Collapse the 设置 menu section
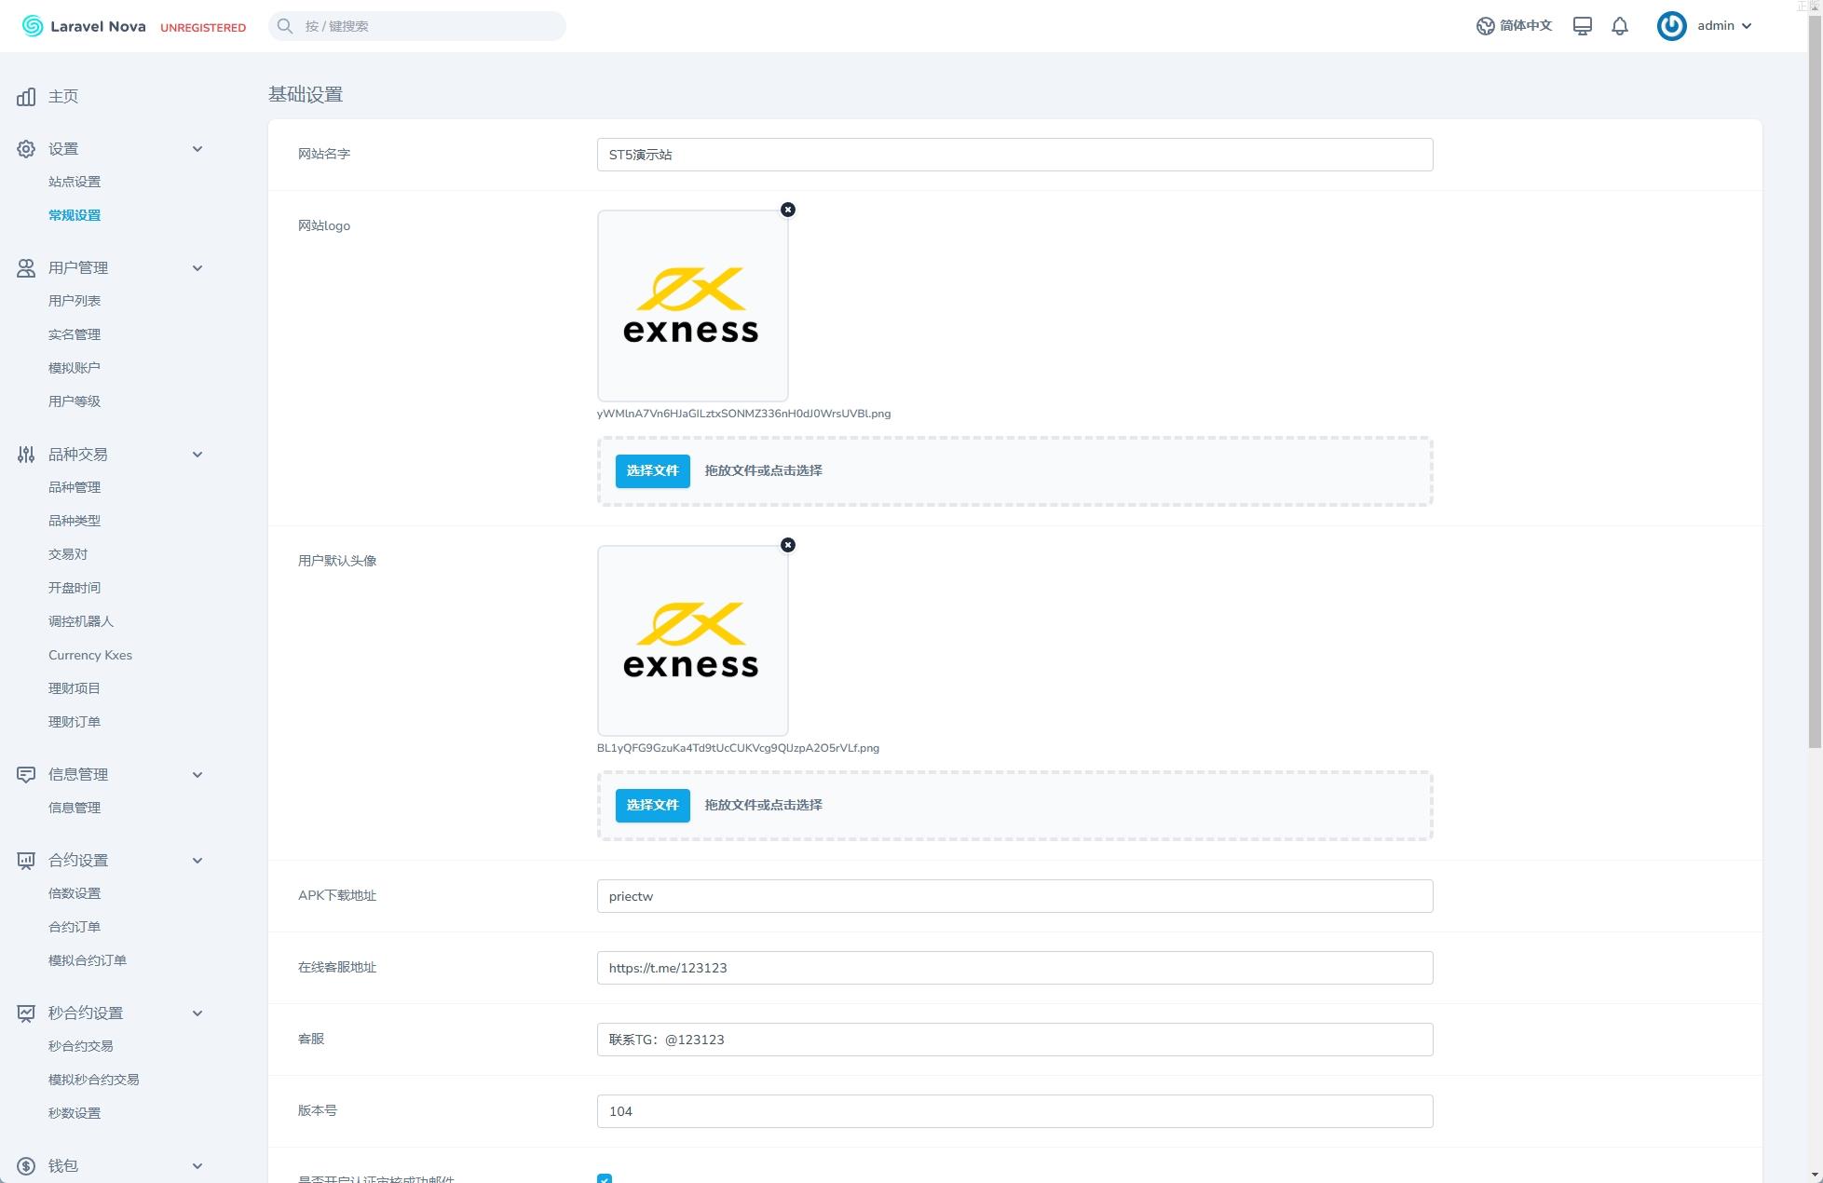Image resolution: width=1823 pixels, height=1183 pixels. tap(197, 149)
